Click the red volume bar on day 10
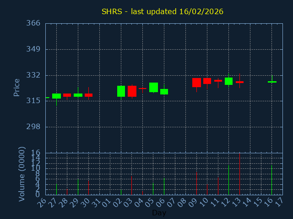 (207, 189)
